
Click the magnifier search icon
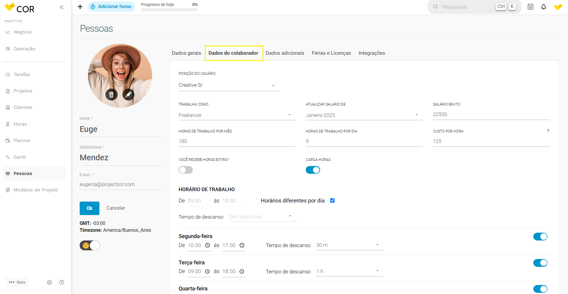click(436, 7)
